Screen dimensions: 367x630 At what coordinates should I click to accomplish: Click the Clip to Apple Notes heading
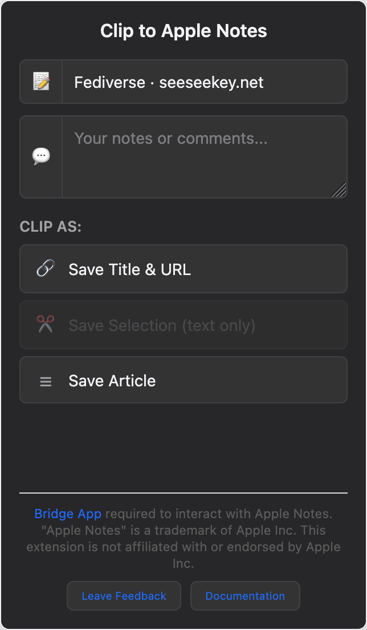pyautogui.click(x=183, y=31)
